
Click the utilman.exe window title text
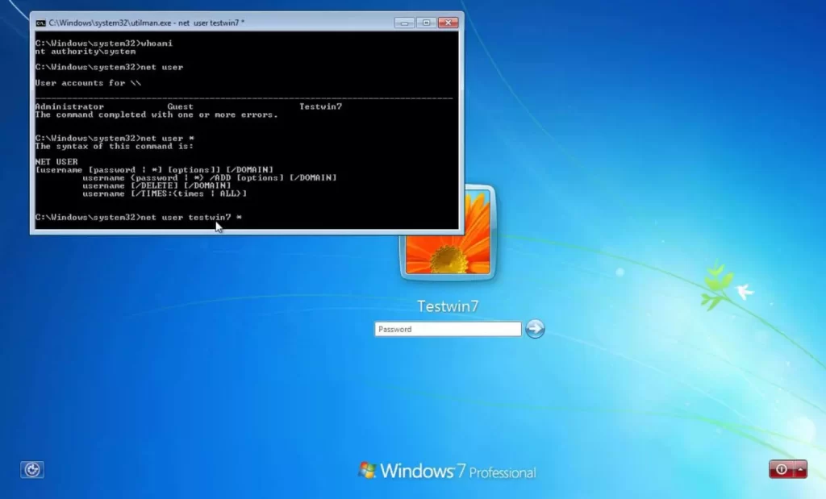point(147,23)
